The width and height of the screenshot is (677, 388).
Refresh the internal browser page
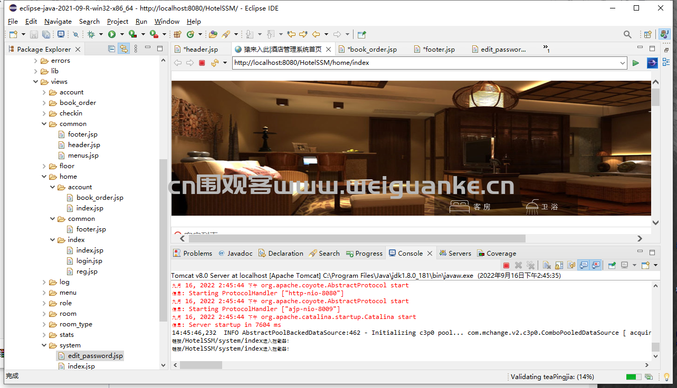[x=214, y=63]
